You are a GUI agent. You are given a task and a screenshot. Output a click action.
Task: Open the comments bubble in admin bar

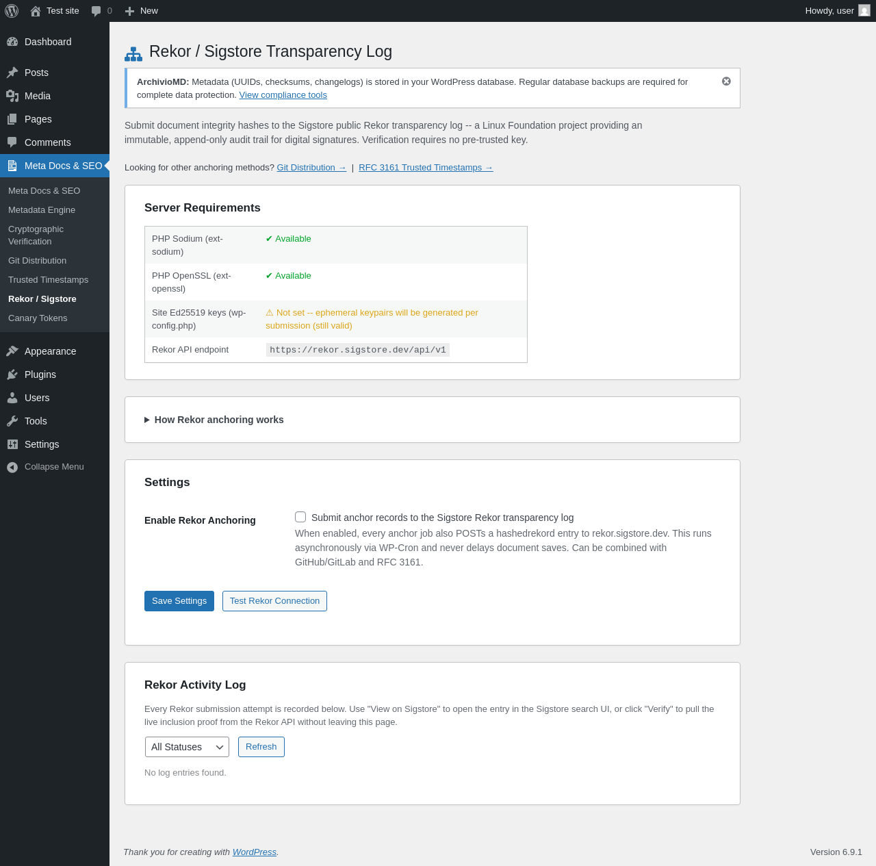96,11
